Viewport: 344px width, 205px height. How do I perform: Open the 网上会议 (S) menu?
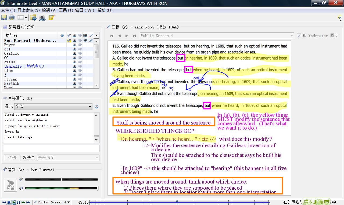coord(28,10)
